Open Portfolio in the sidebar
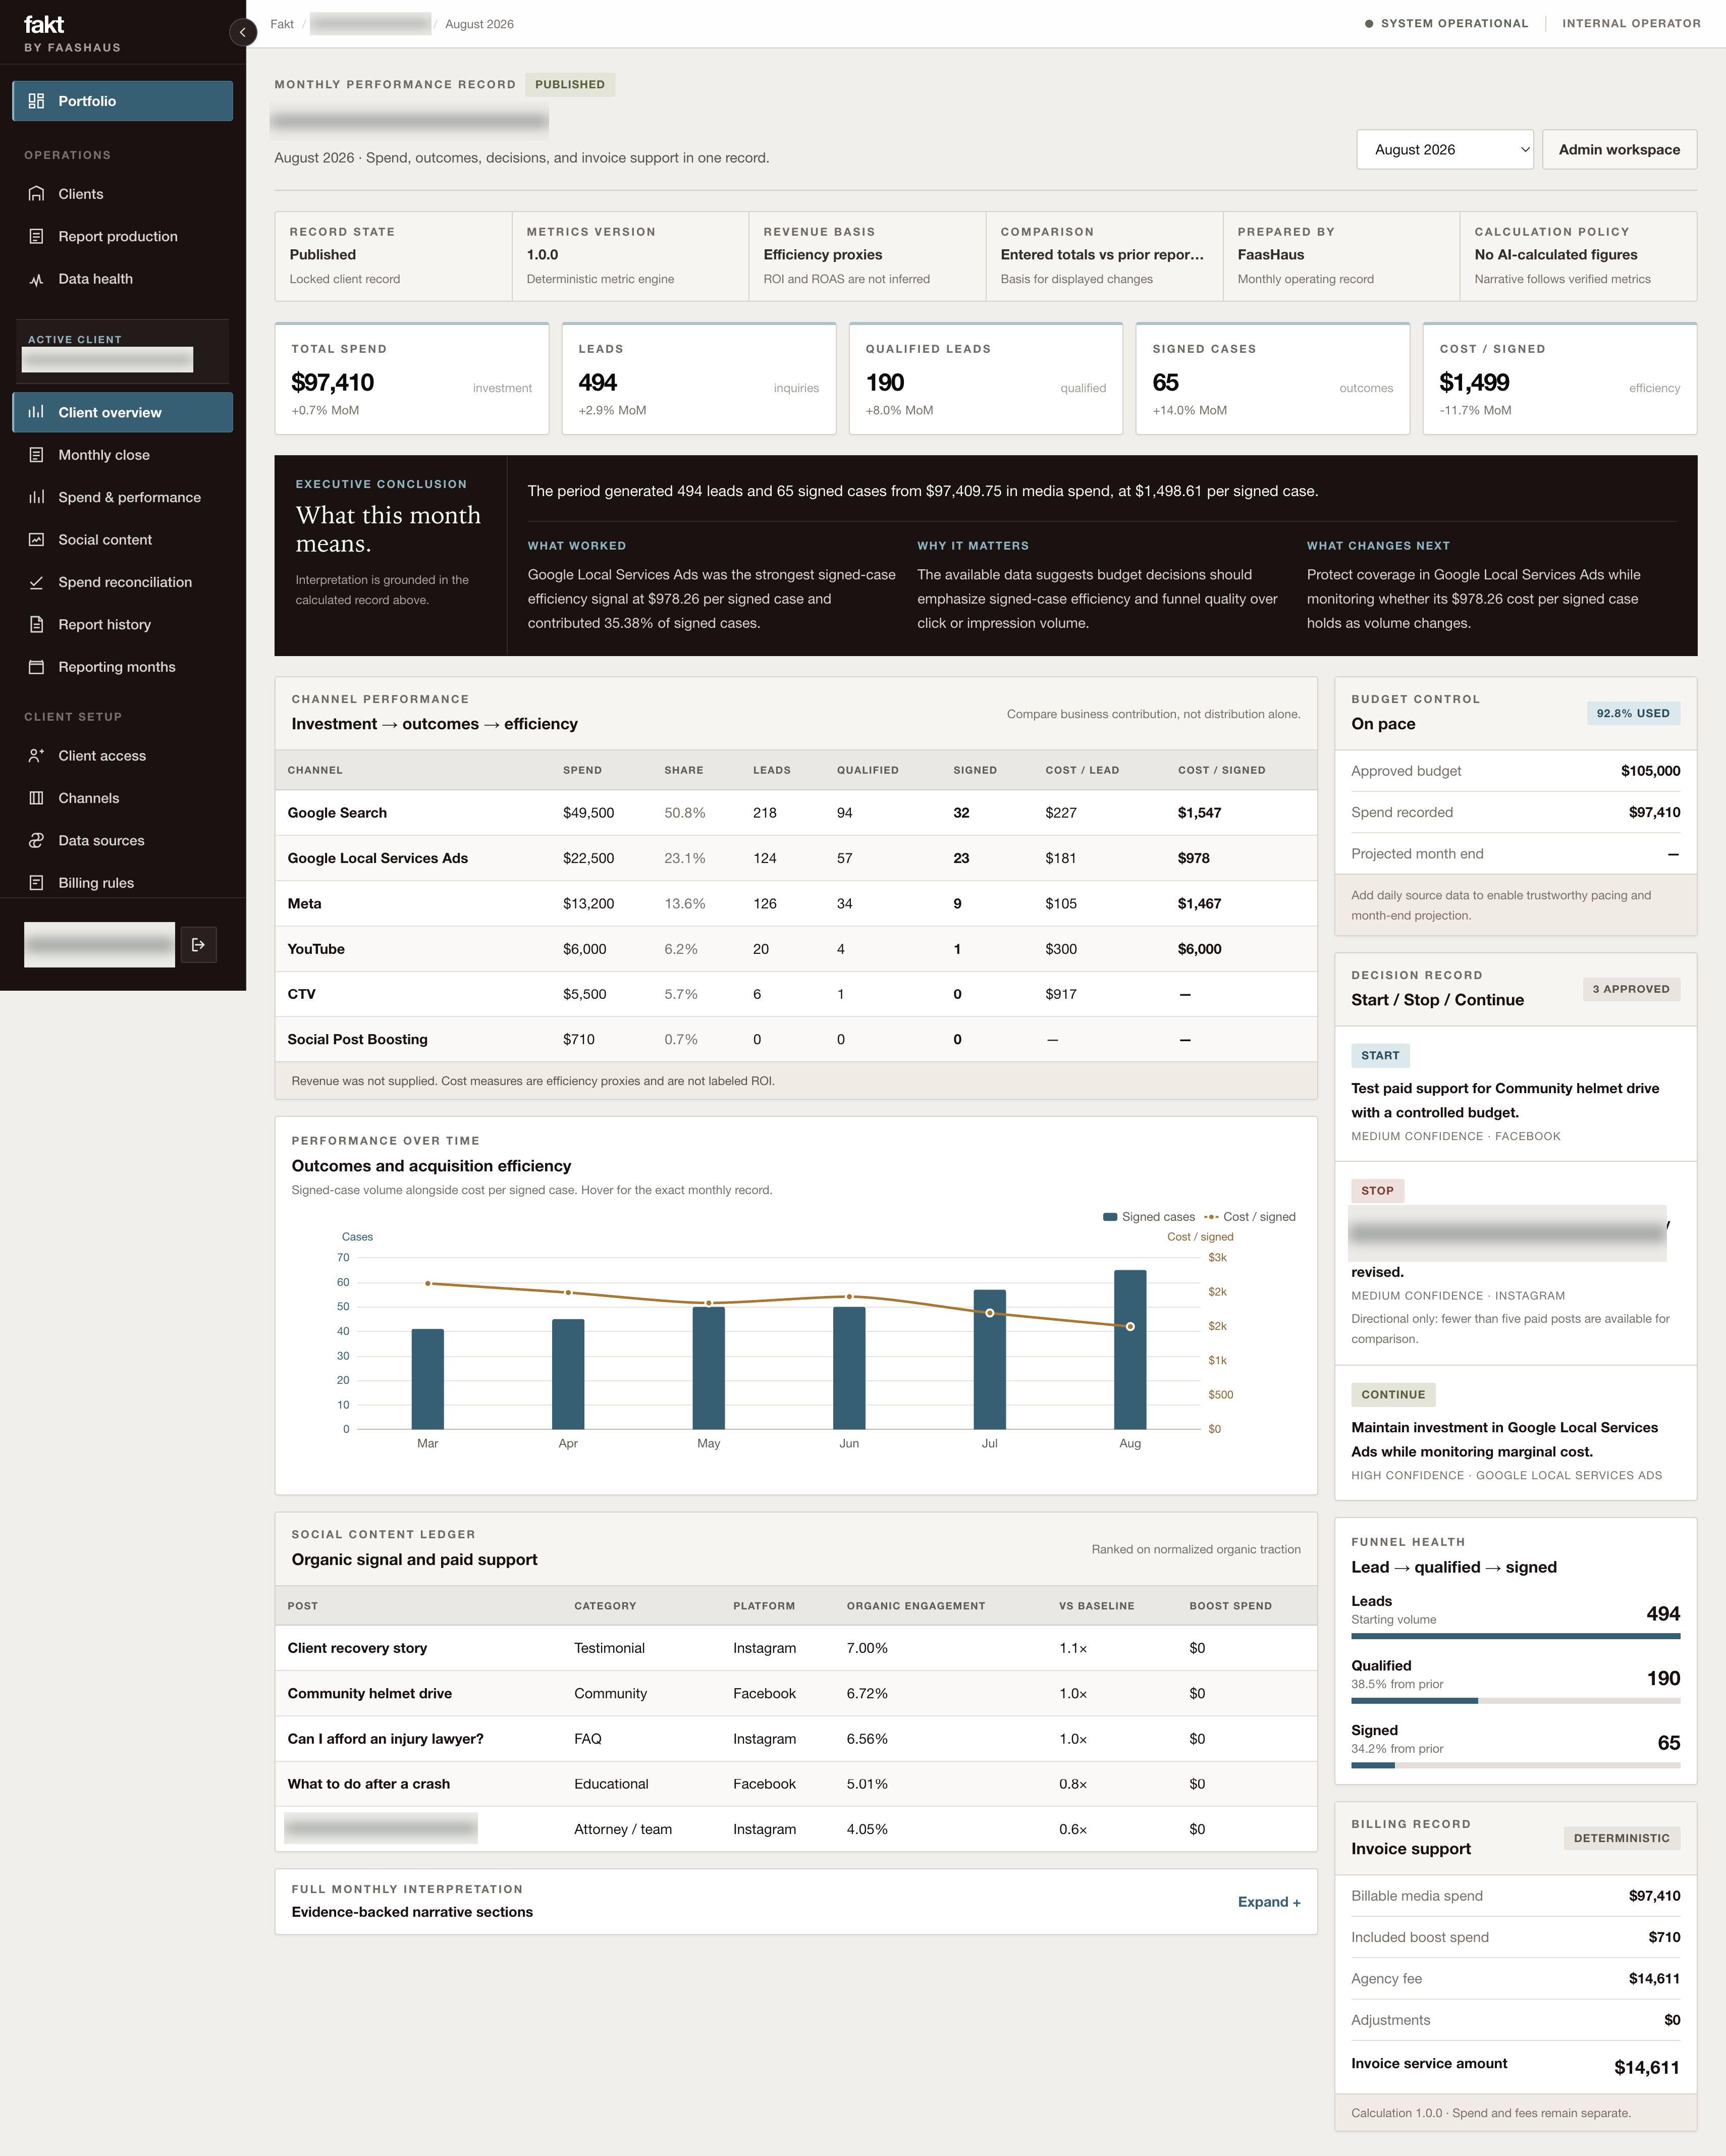Screen dimensions: 1726x2156 click(x=123, y=101)
